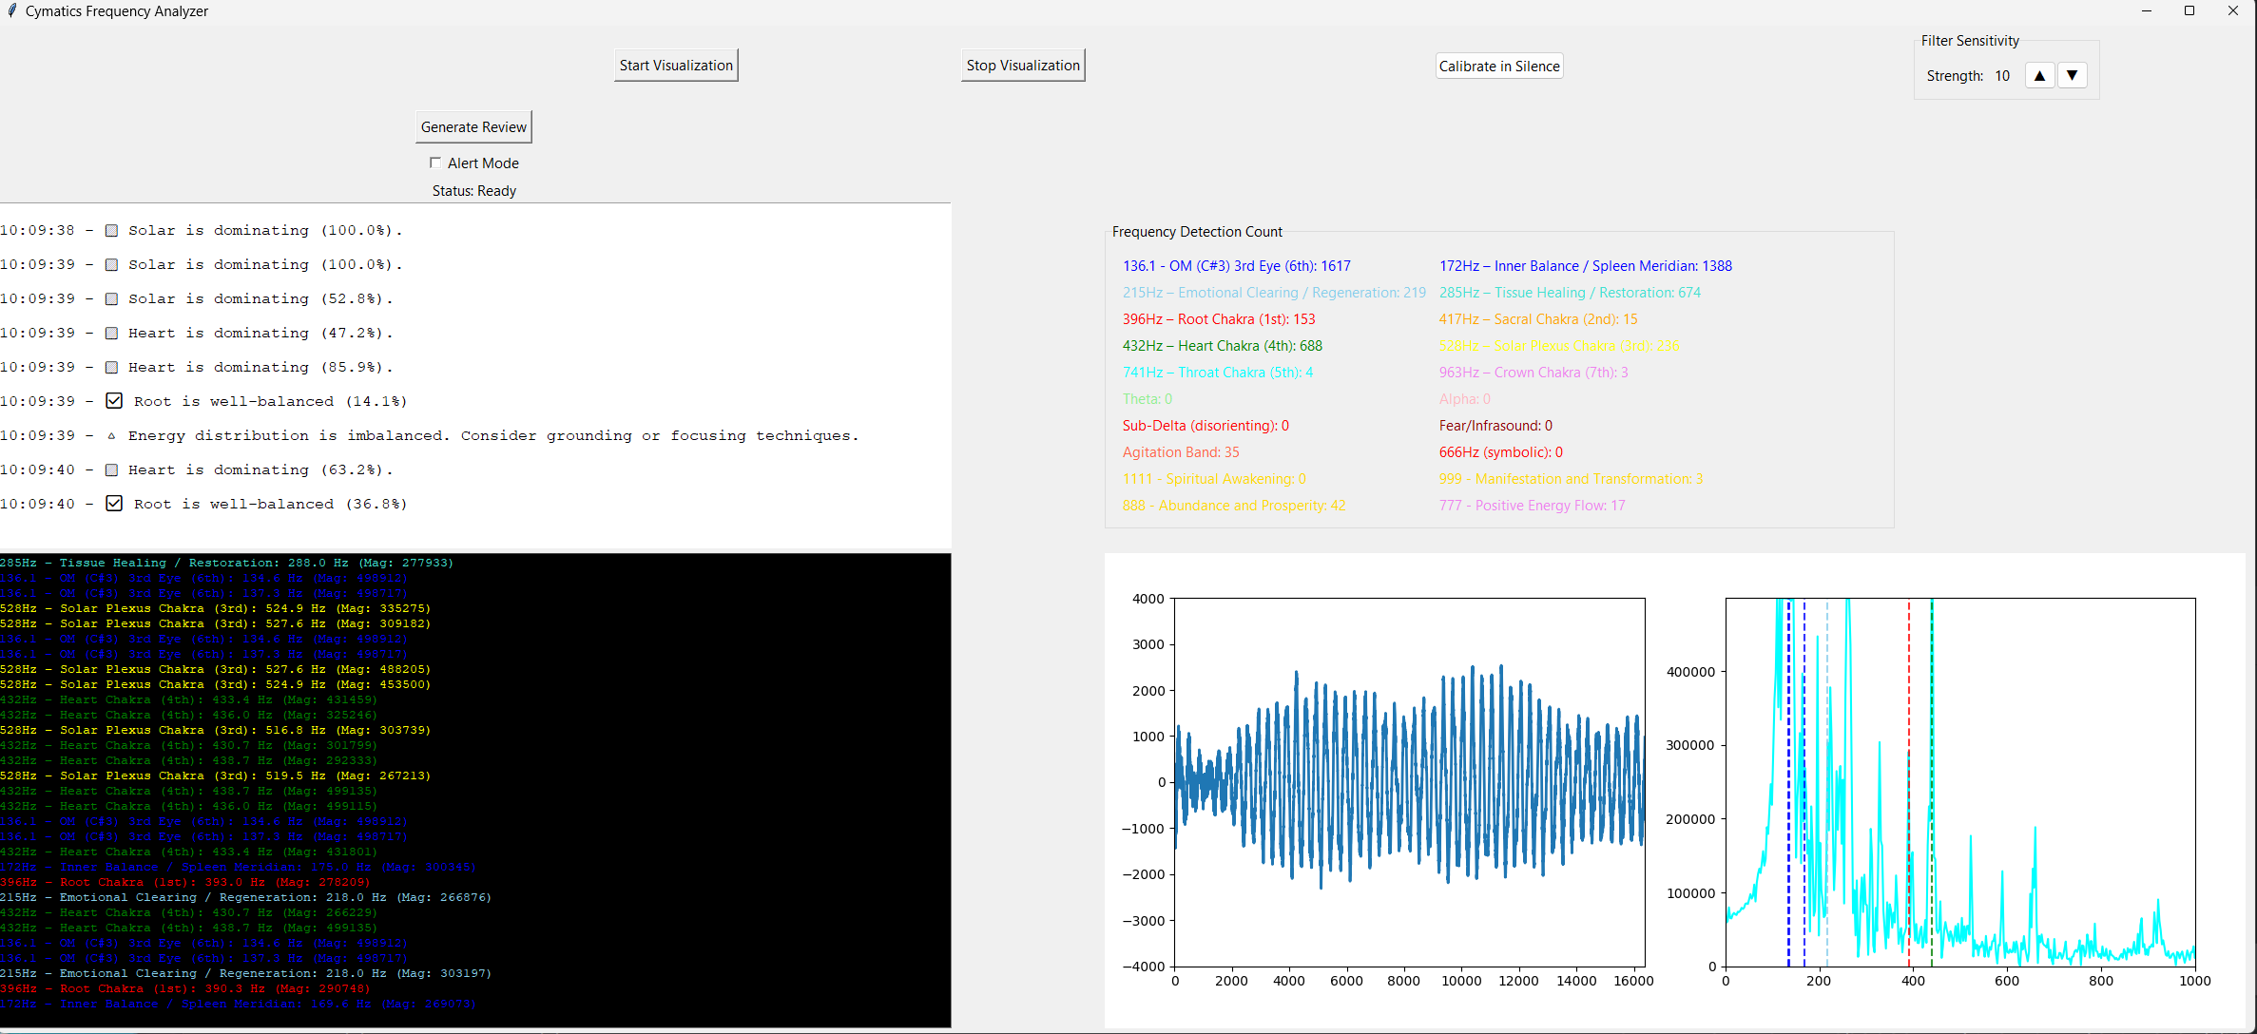The height and width of the screenshot is (1034, 2257).
Task: Click the Start Visualization button
Action: coord(675,66)
